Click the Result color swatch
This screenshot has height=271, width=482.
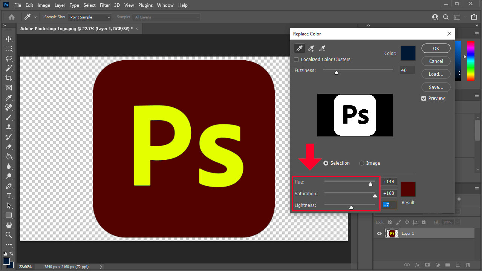coord(408,189)
